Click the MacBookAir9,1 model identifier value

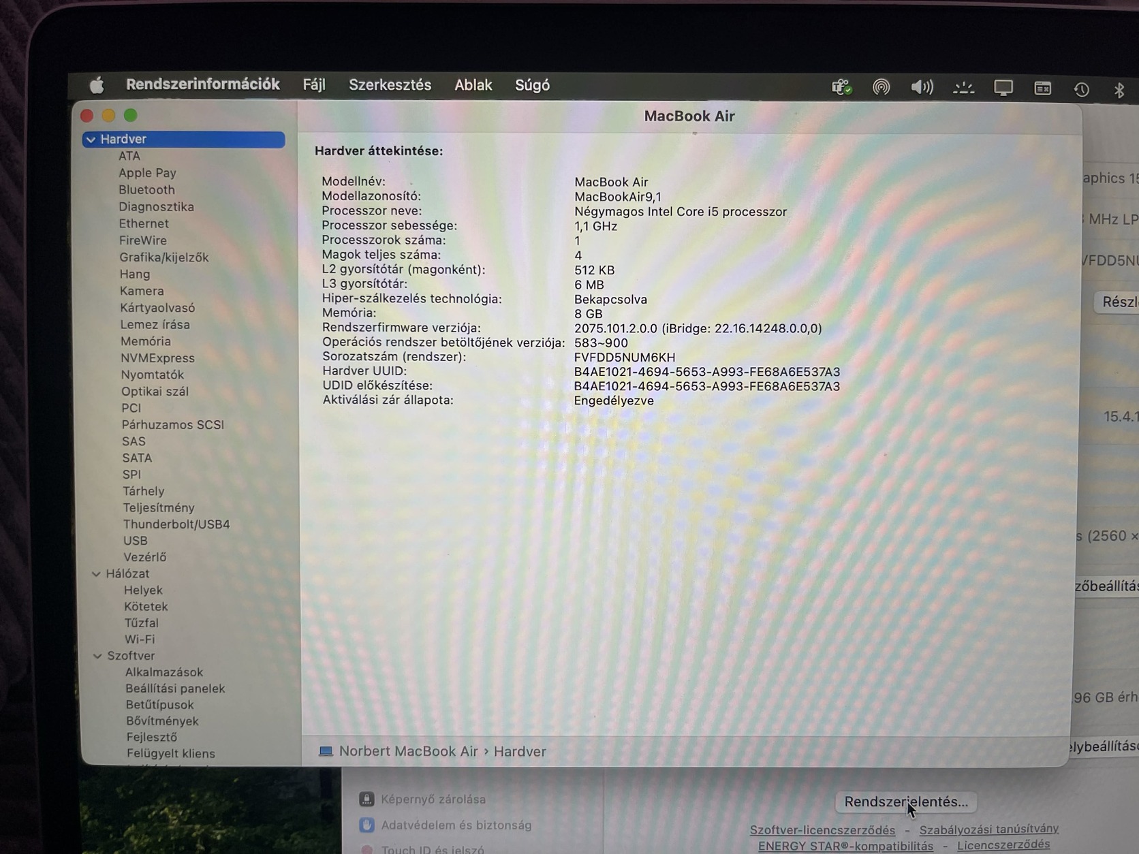click(617, 197)
